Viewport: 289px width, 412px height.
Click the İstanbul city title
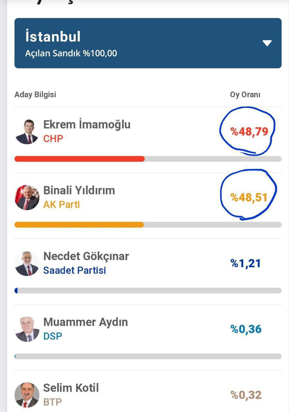(53, 36)
